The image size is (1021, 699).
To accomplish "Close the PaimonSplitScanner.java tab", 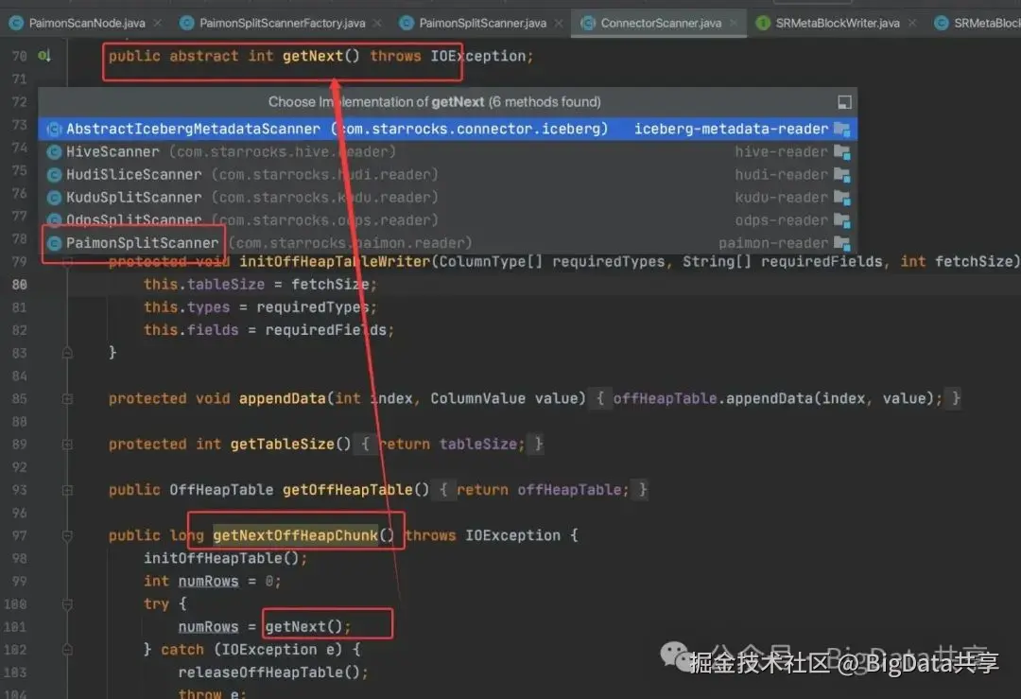I will (559, 23).
